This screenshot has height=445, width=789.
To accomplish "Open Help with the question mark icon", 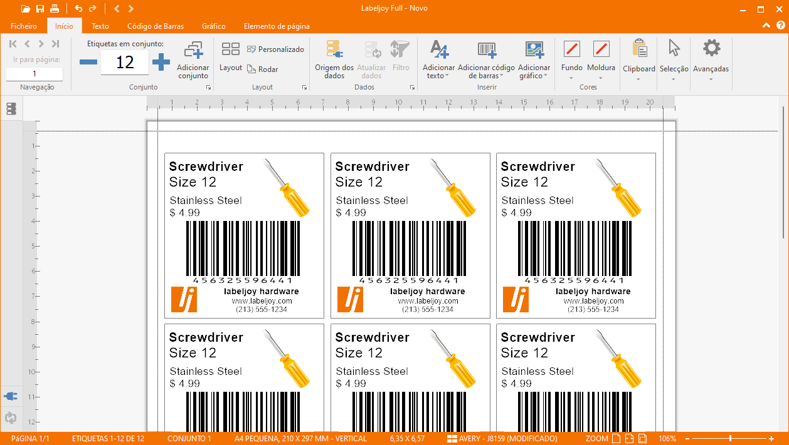I will [781, 26].
